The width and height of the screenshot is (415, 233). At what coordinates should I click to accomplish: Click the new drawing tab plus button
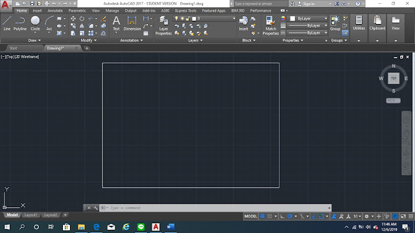86,48
